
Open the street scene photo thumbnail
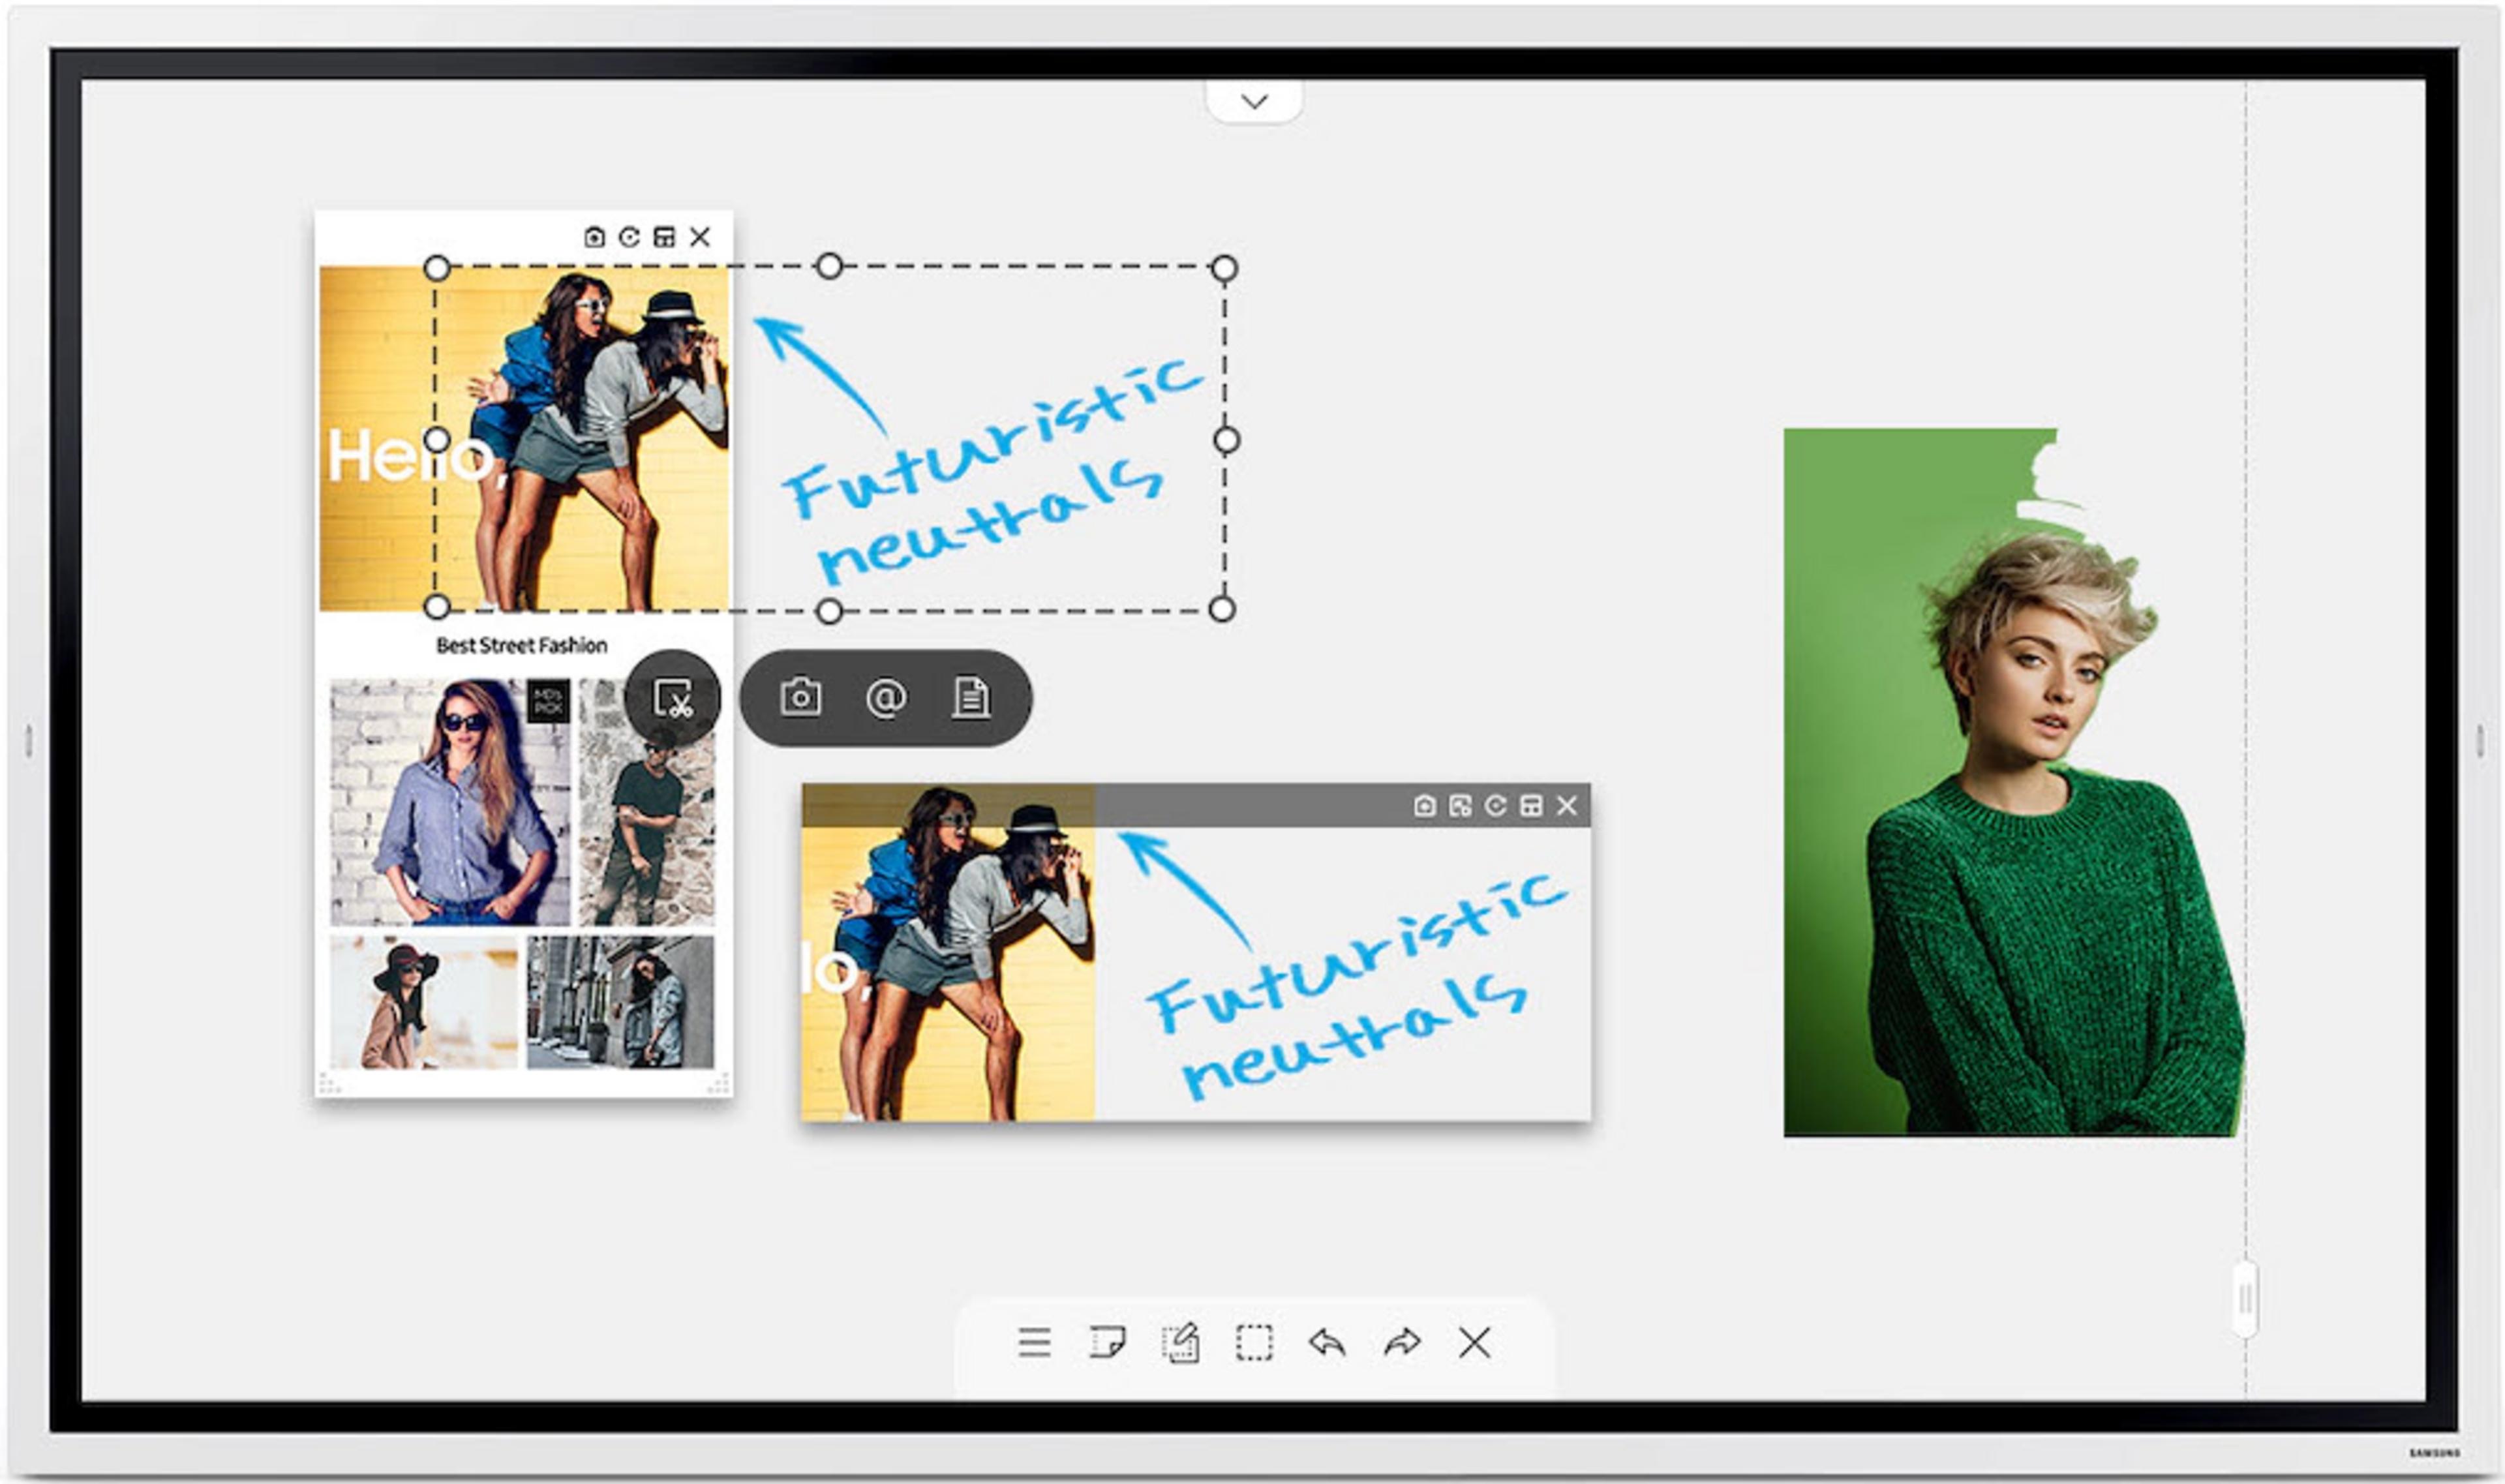[x=620, y=1002]
